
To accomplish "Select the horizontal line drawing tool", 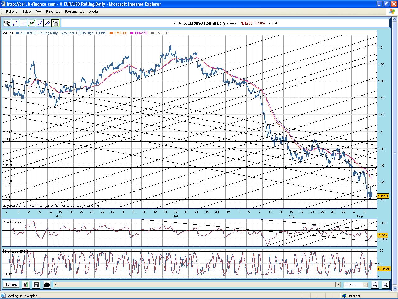I will (23, 23).
